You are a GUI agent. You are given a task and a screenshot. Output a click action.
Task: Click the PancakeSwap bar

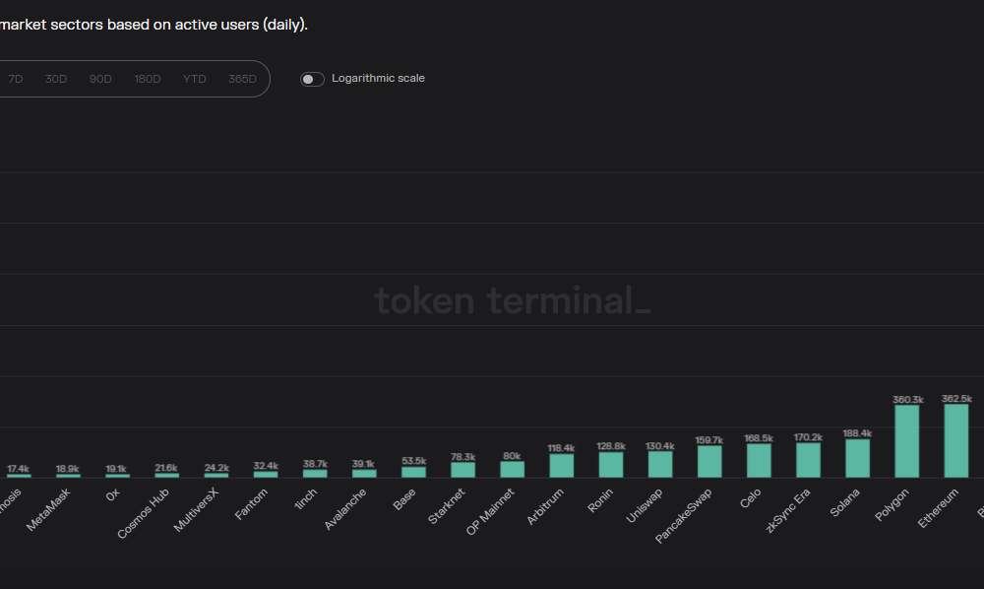tap(709, 462)
